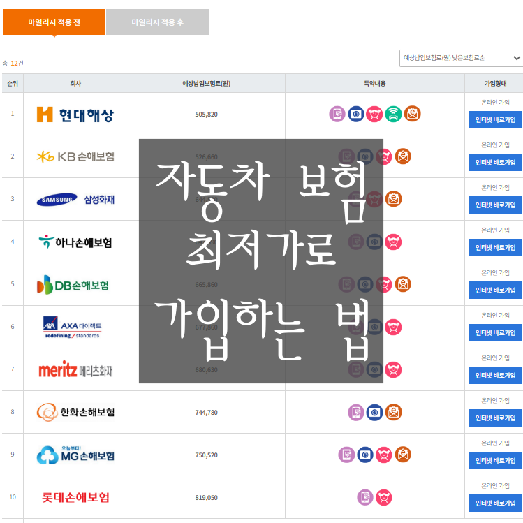Click orange e-mail envelope icon in 현대해상 row
This screenshot has height=523, width=523.
point(412,114)
